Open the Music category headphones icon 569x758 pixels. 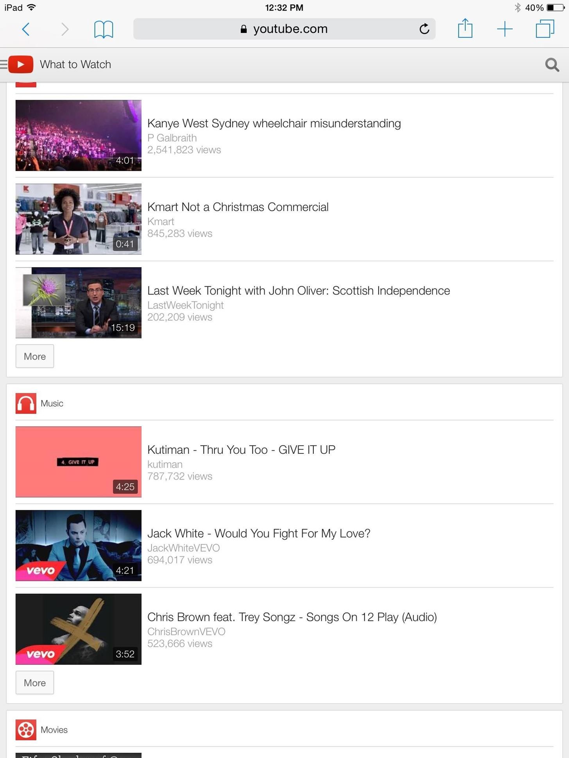point(26,403)
